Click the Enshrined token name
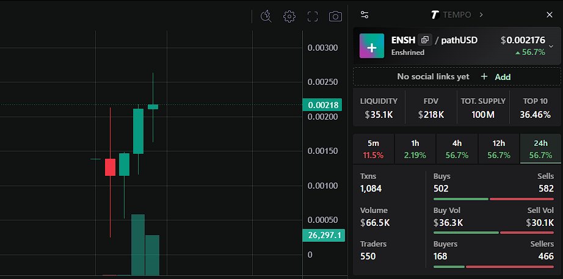 (408, 53)
